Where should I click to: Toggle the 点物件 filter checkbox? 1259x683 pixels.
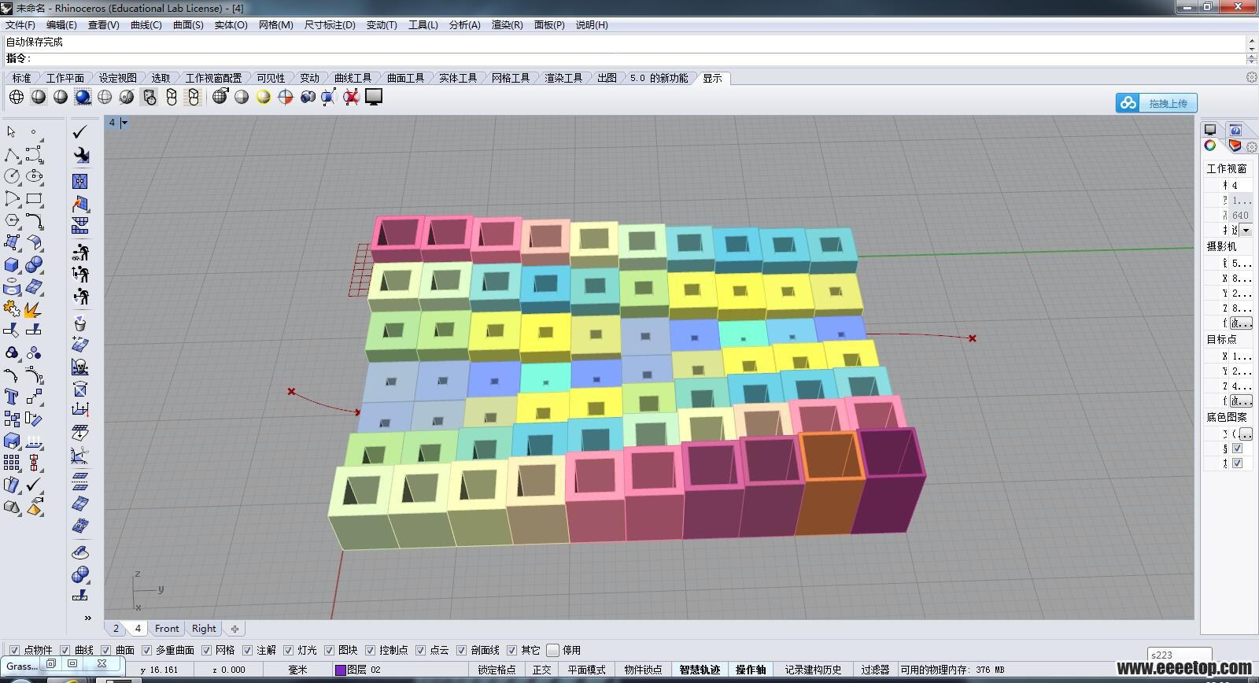(14, 650)
